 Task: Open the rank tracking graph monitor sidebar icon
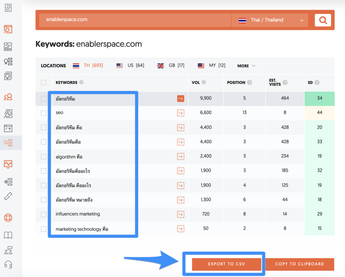click(8, 164)
